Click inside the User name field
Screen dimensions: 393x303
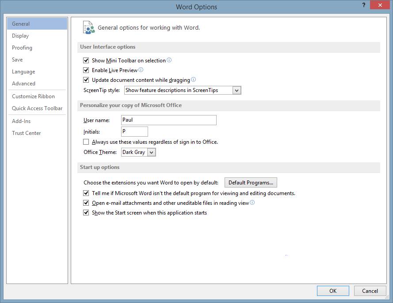click(x=168, y=119)
